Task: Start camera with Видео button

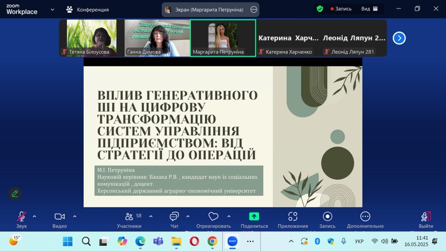Action: [x=60, y=217]
